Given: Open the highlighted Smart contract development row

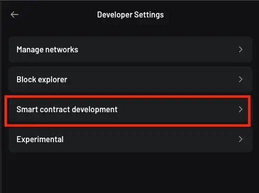Looking at the screenshot, I should click(127, 111).
